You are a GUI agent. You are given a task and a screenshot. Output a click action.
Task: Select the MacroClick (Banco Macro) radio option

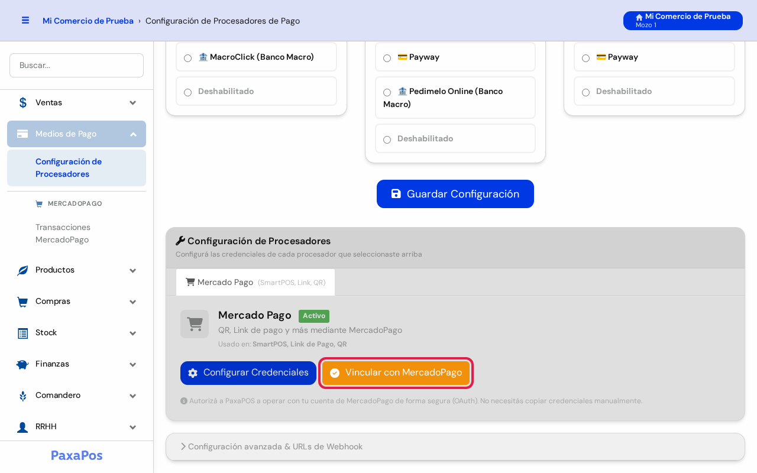[187, 58]
